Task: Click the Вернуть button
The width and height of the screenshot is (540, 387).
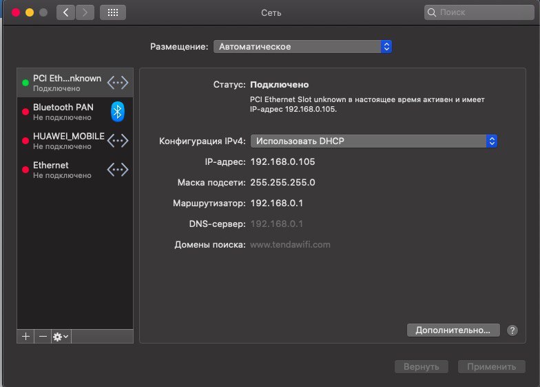Action: (x=422, y=366)
